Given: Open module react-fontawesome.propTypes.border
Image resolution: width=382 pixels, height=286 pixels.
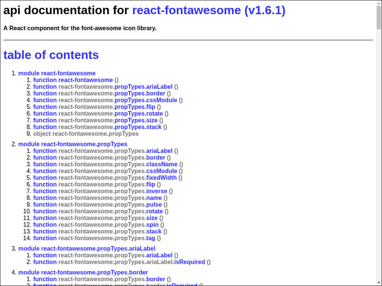Looking at the screenshot, I should point(83,272).
